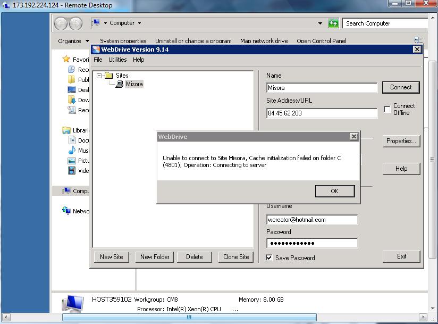Click the Videos library icon
This screenshot has height=324, width=438.
(72, 171)
